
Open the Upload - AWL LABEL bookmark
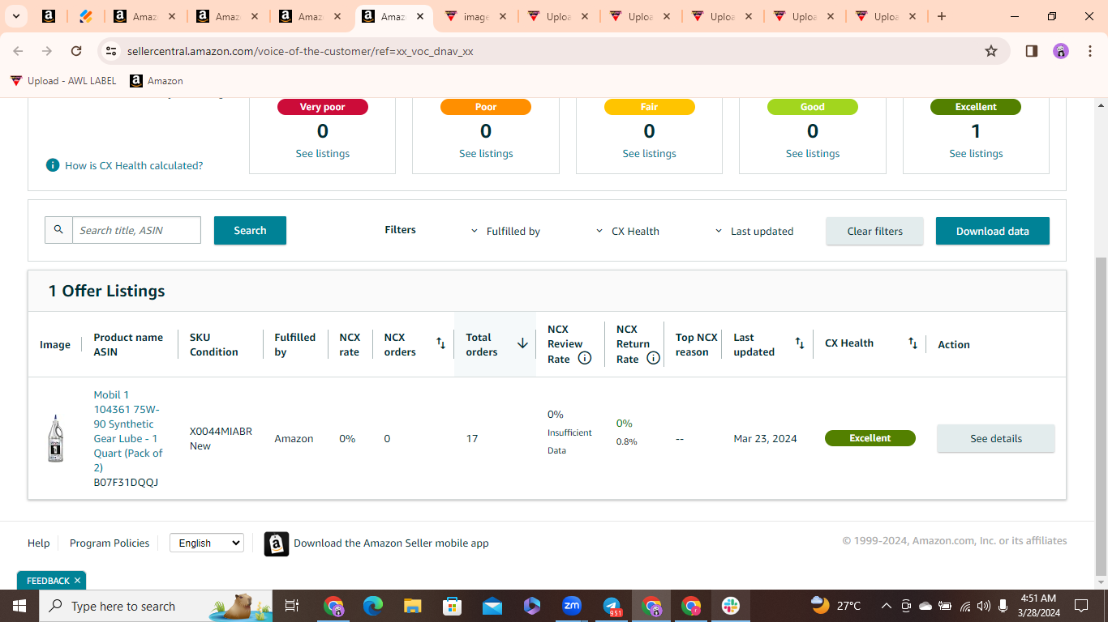pos(63,81)
